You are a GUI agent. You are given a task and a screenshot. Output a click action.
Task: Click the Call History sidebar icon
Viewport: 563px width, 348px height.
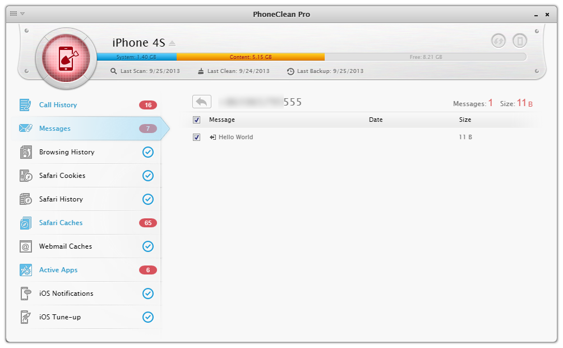click(26, 105)
